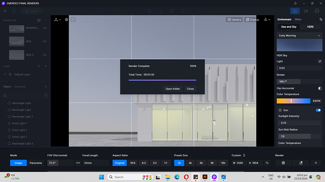Open Opera browser from taskbar
This screenshot has height=182, width=325.
point(186,177)
